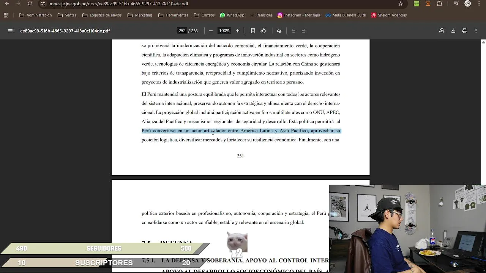Rotate the PDF counterclockwise
Viewport: 486px width, 273px height.
coord(263,31)
